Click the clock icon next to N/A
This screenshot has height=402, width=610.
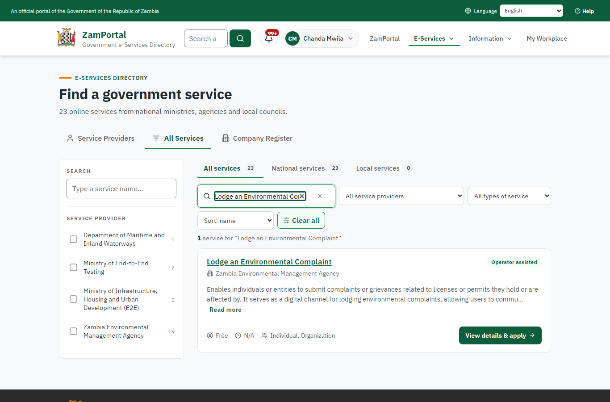coord(238,335)
